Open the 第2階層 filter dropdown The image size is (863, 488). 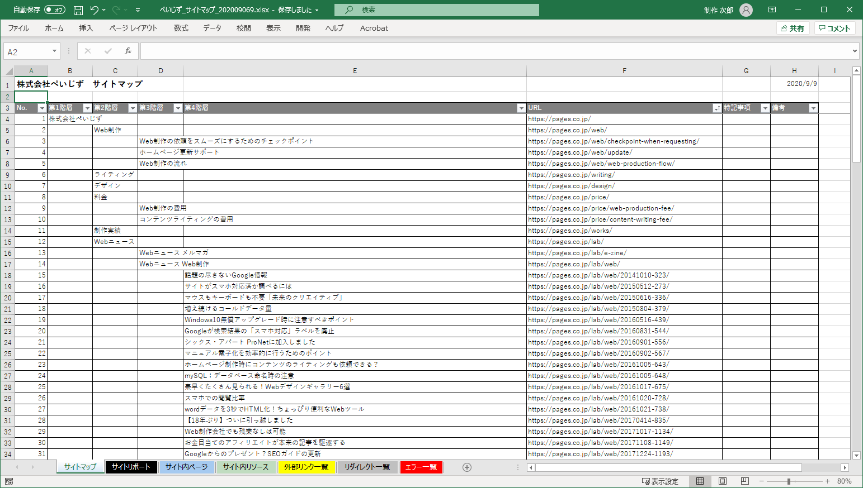pos(132,108)
